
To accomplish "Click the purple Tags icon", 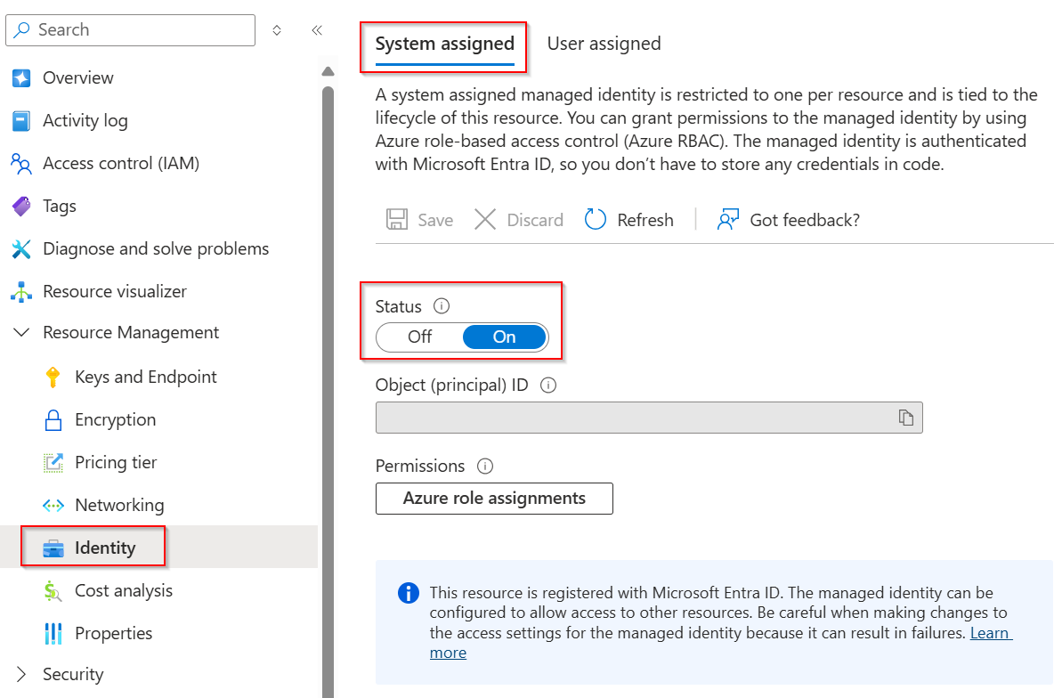I will 21,207.
